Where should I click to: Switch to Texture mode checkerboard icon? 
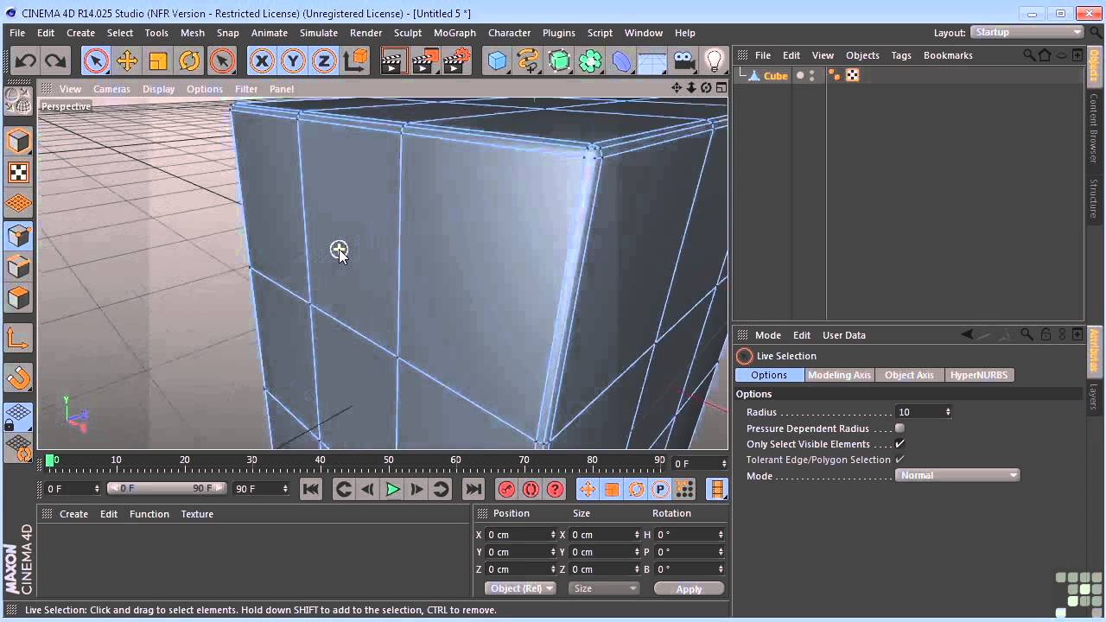pos(18,172)
